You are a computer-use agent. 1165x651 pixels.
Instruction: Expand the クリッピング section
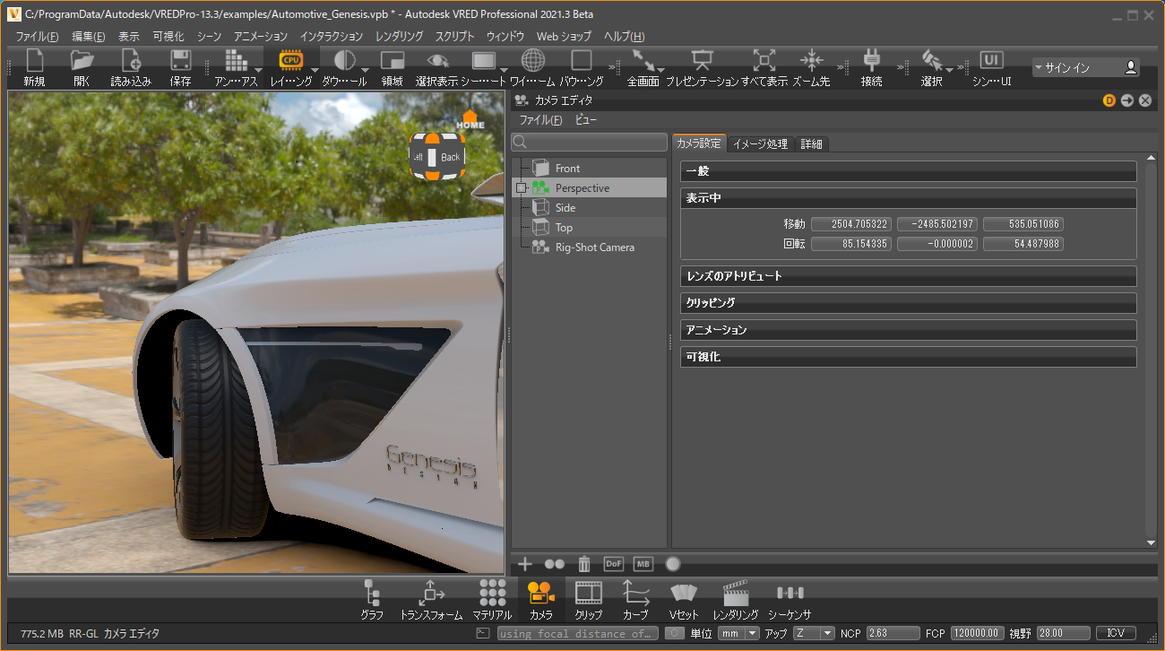click(909, 303)
